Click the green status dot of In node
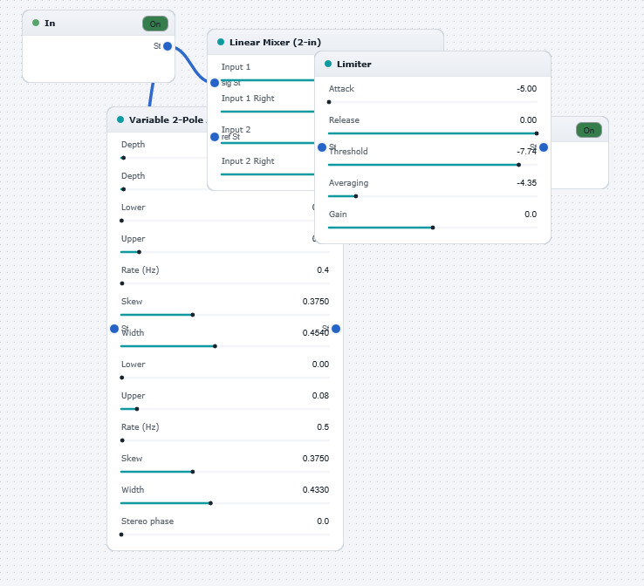The width and height of the screenshot is (644, 586). pos(36,23)
